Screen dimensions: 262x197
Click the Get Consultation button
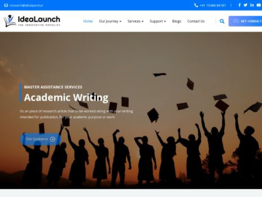pos(245,21)
